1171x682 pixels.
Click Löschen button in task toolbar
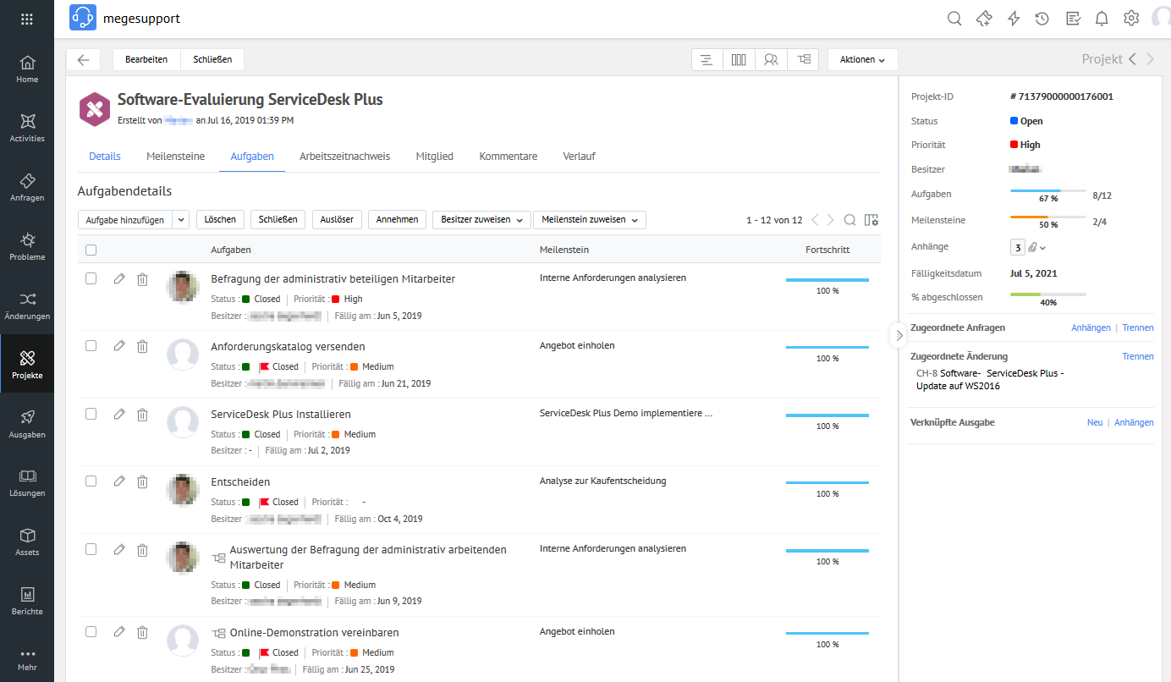[x=221, y=219]
